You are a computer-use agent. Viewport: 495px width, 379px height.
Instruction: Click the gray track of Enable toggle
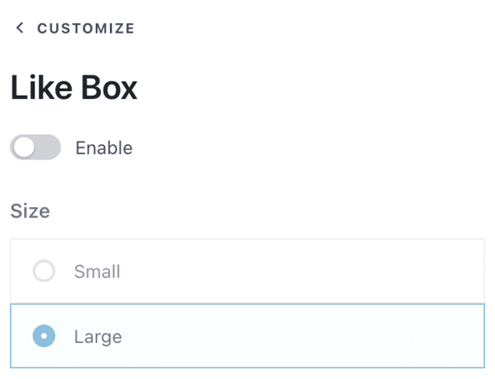pos(48,147)
